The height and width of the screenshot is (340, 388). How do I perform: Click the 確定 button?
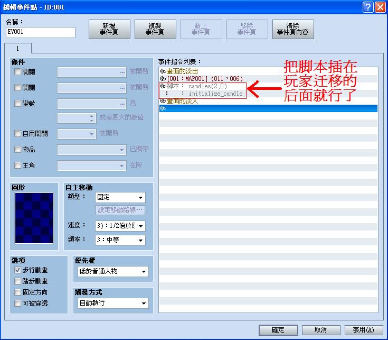point(278,330)
